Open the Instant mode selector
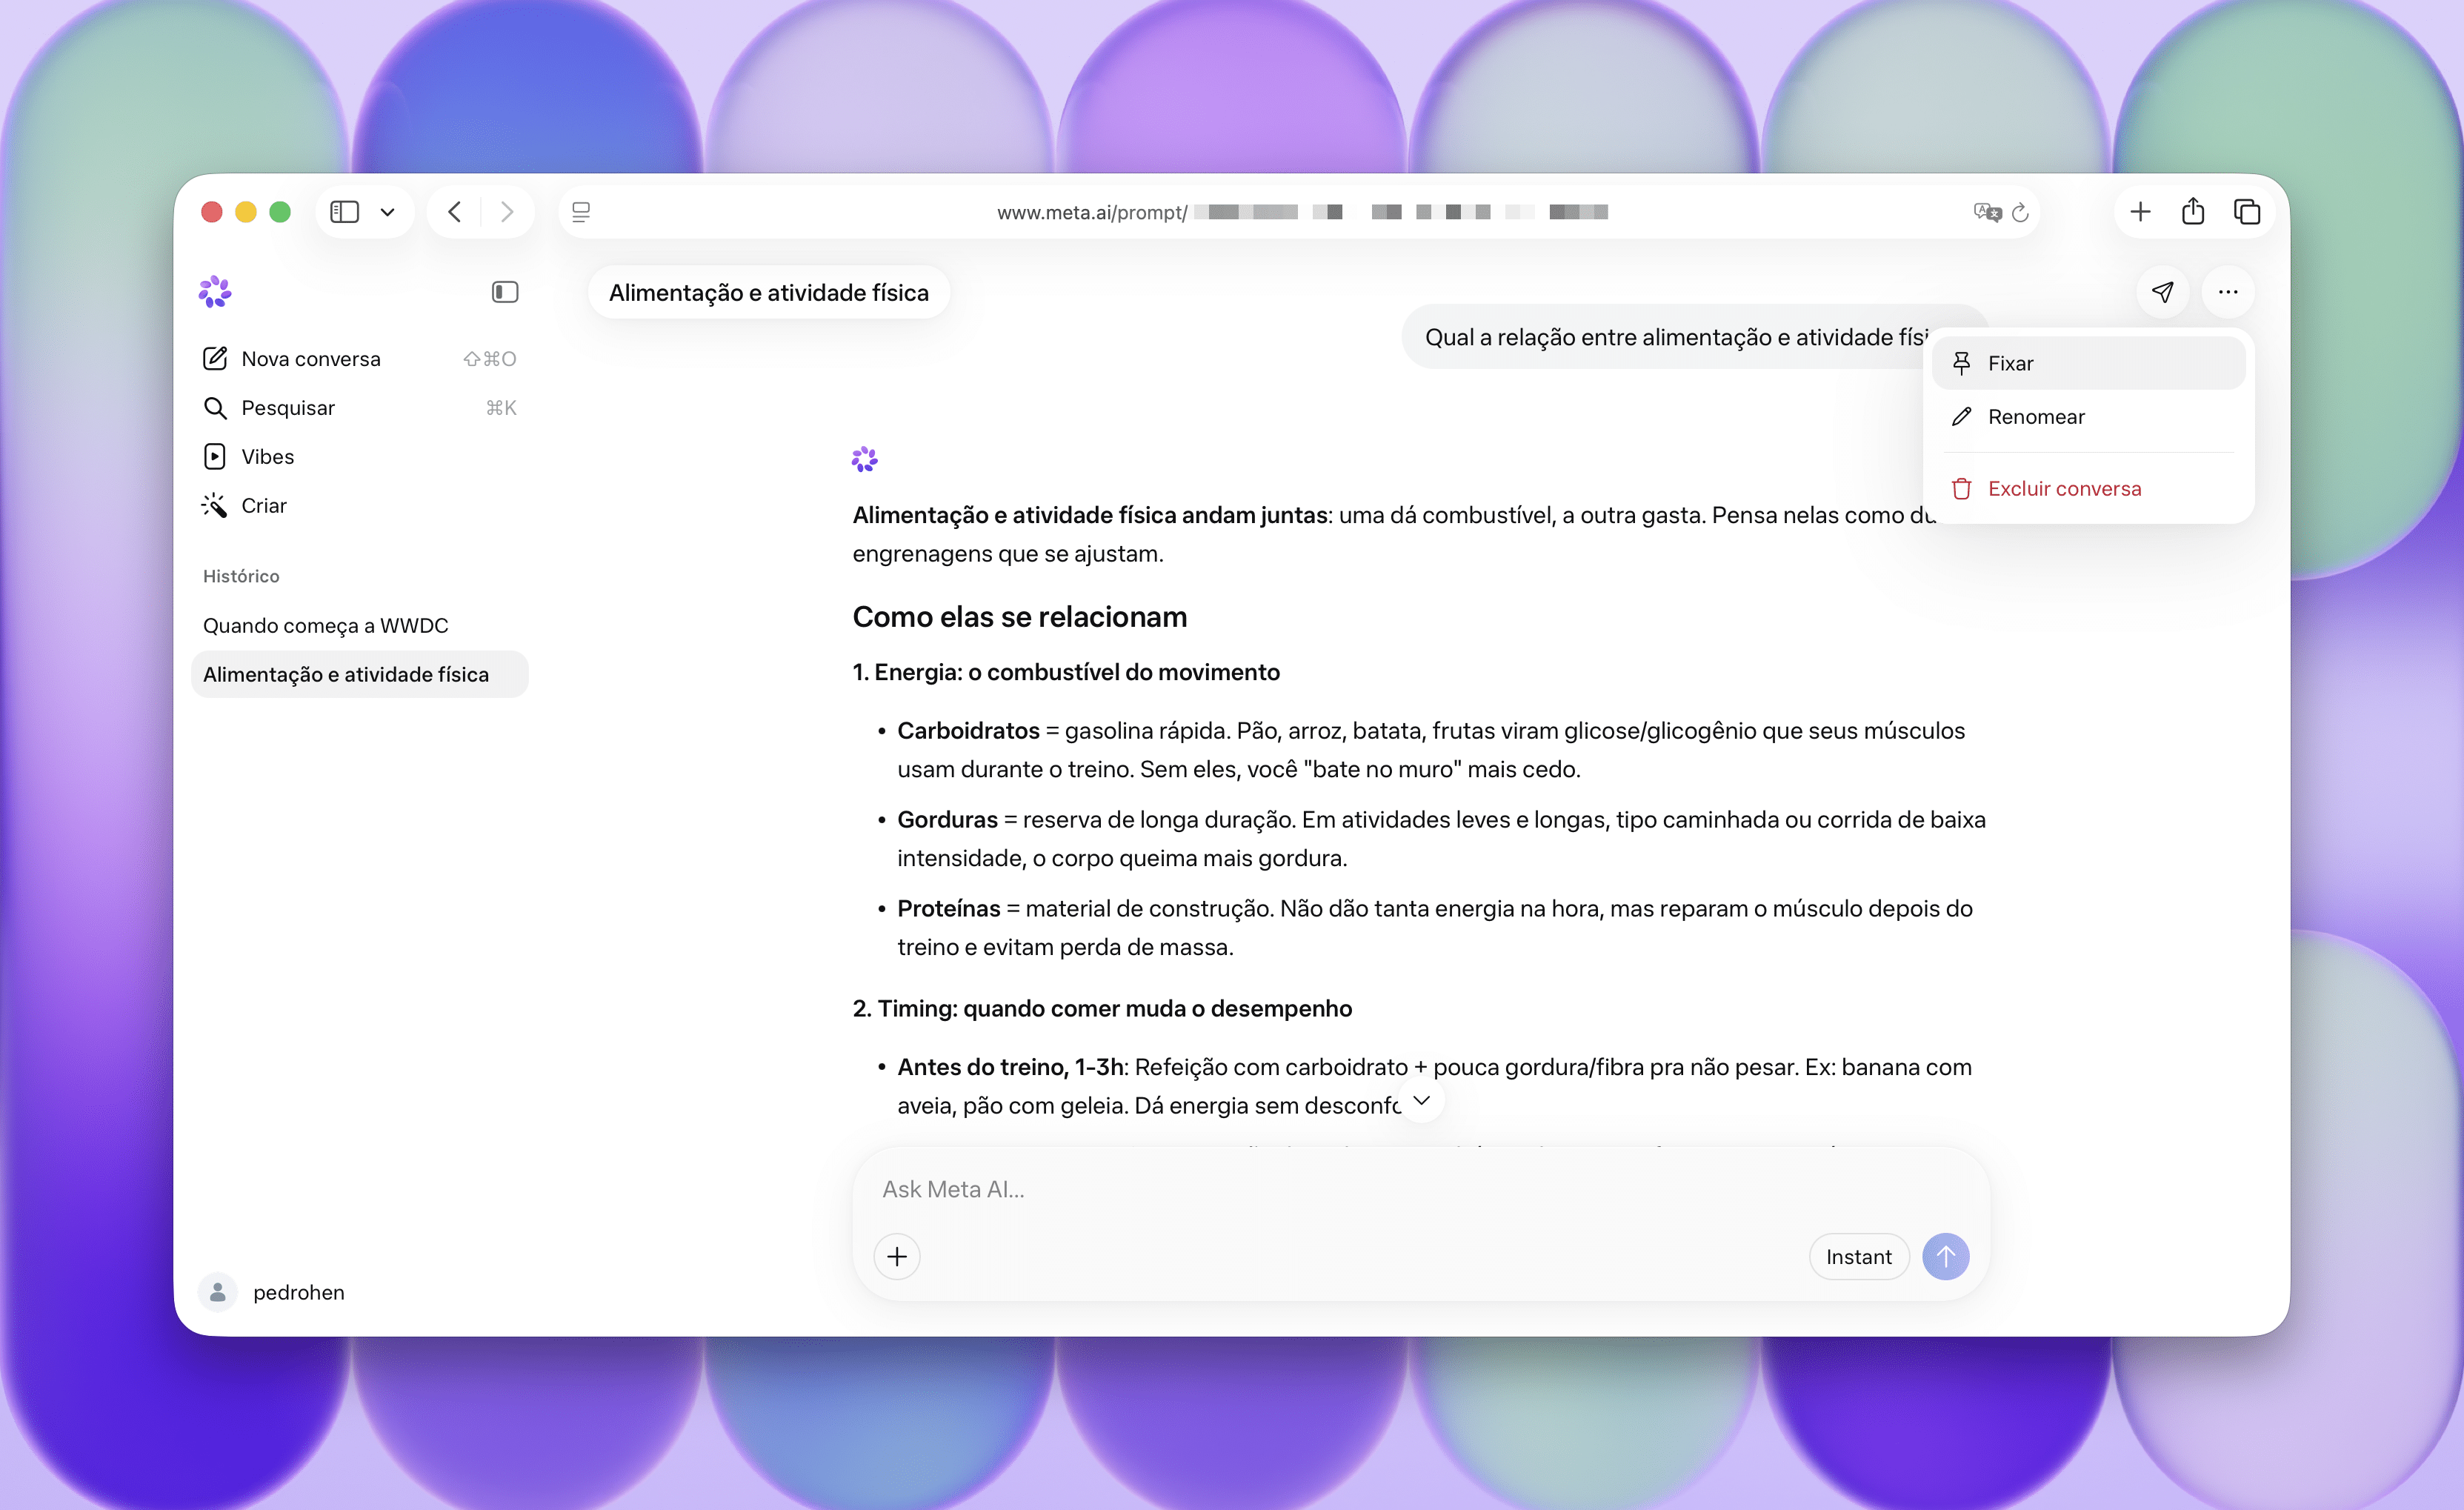Image resolution: width=2464 pixels, height=1510 pixels. (x=1859, y=1257)
